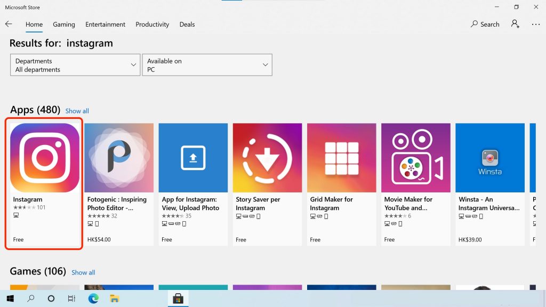Open the three-dot more menu

pos(535,25)
